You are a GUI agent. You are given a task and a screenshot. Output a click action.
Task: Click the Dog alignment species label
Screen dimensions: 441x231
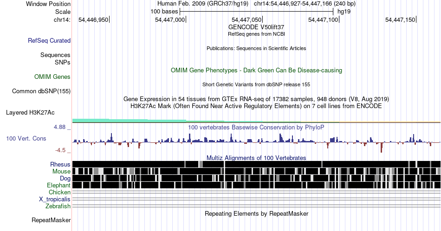[65, 179]
